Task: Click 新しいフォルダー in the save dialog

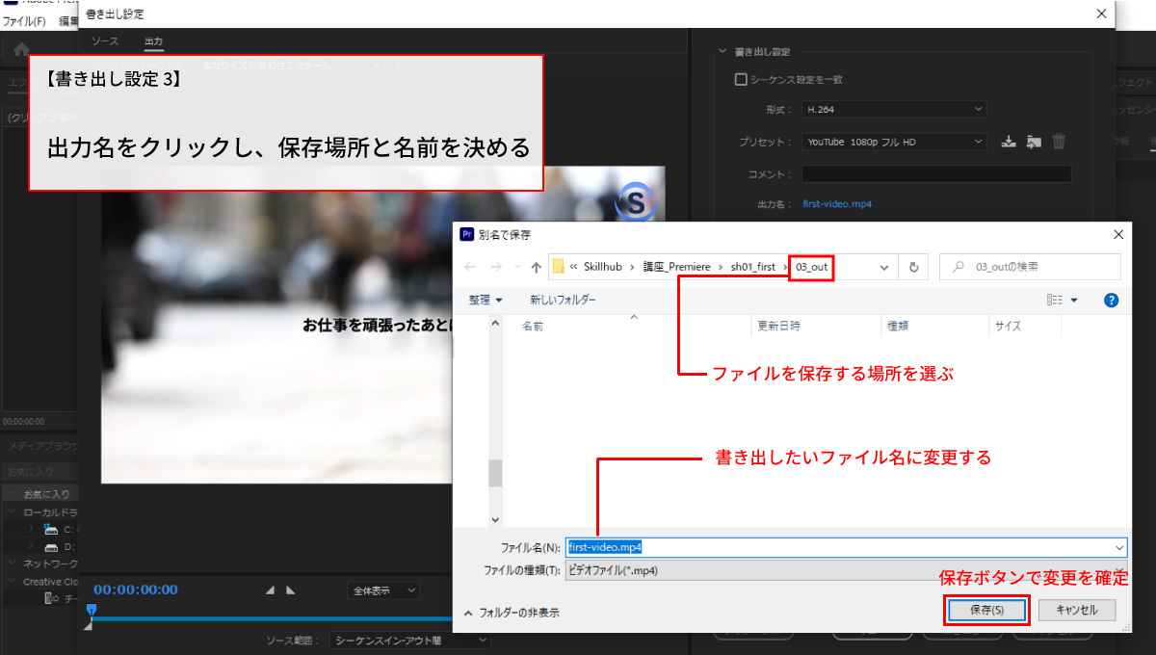Action: (563, 301)
